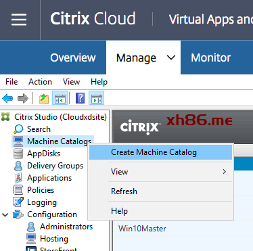Click the Policies document icon
The height and width of the screenshot is (251, 253).
(18, 190)
